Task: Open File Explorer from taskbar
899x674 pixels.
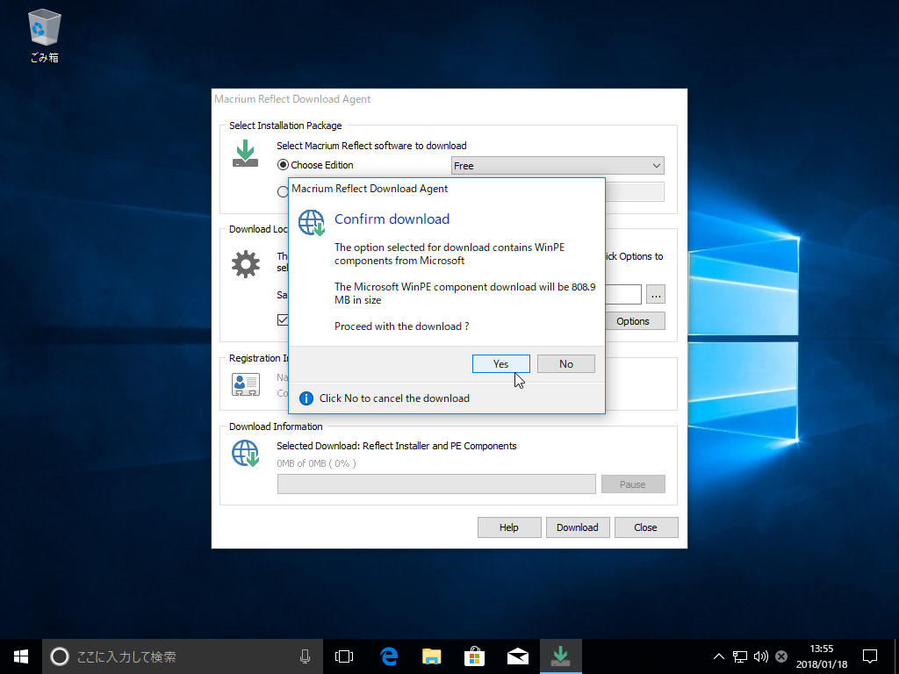Action: (x=432, y=656)
